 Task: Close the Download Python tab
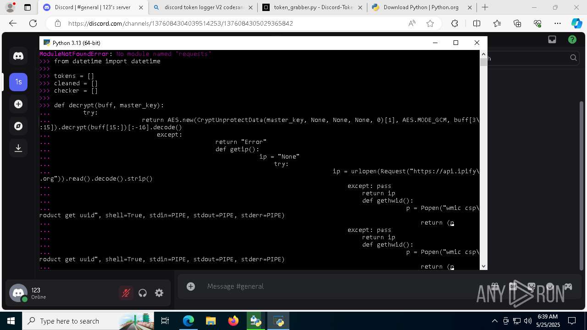click(469, 7)
